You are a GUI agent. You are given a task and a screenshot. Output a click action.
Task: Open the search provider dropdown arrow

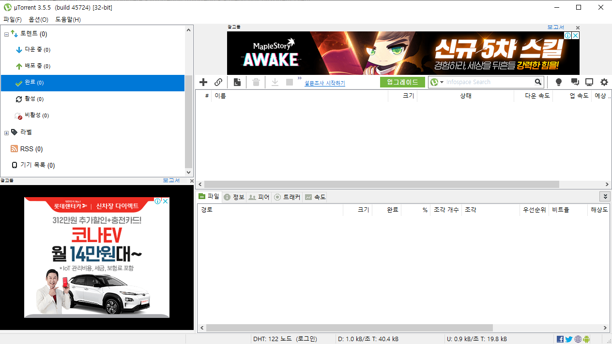442,82
